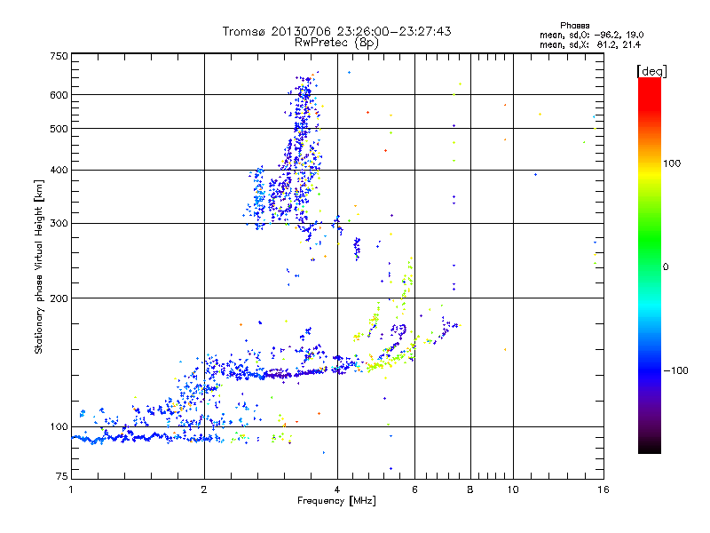Click the plot title 'Tromsø 20130706 23:26:00-23:27:43'
This screenshot has width=710, height=533.
pos(336,31)
